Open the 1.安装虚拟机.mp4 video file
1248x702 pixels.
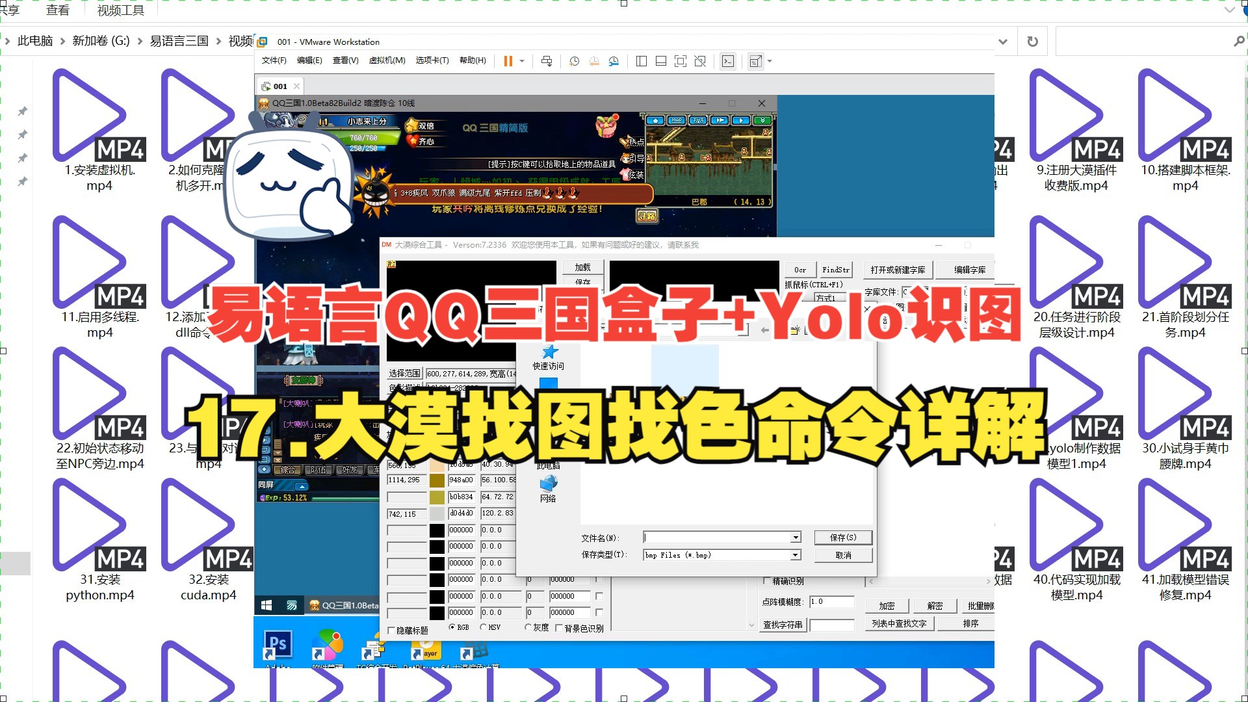pos(99,130)
